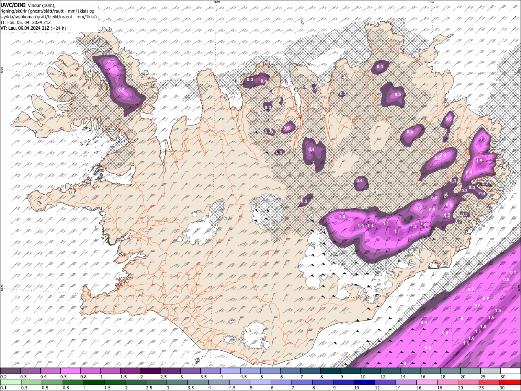Click the 'slydda/snjókoma' description line
The image size is (521, 391).
click(48, 17)
